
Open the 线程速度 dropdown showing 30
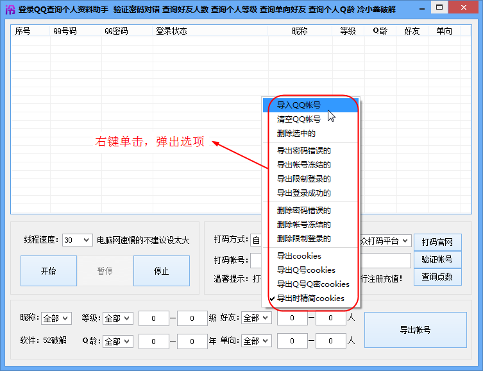coord(78,240)
